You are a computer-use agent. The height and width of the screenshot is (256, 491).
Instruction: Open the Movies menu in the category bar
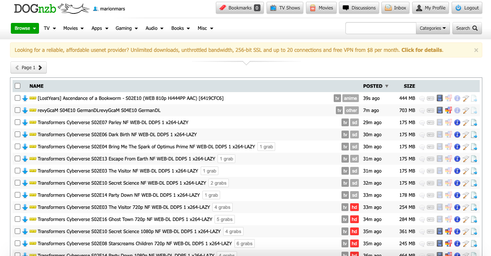(73, 28)
